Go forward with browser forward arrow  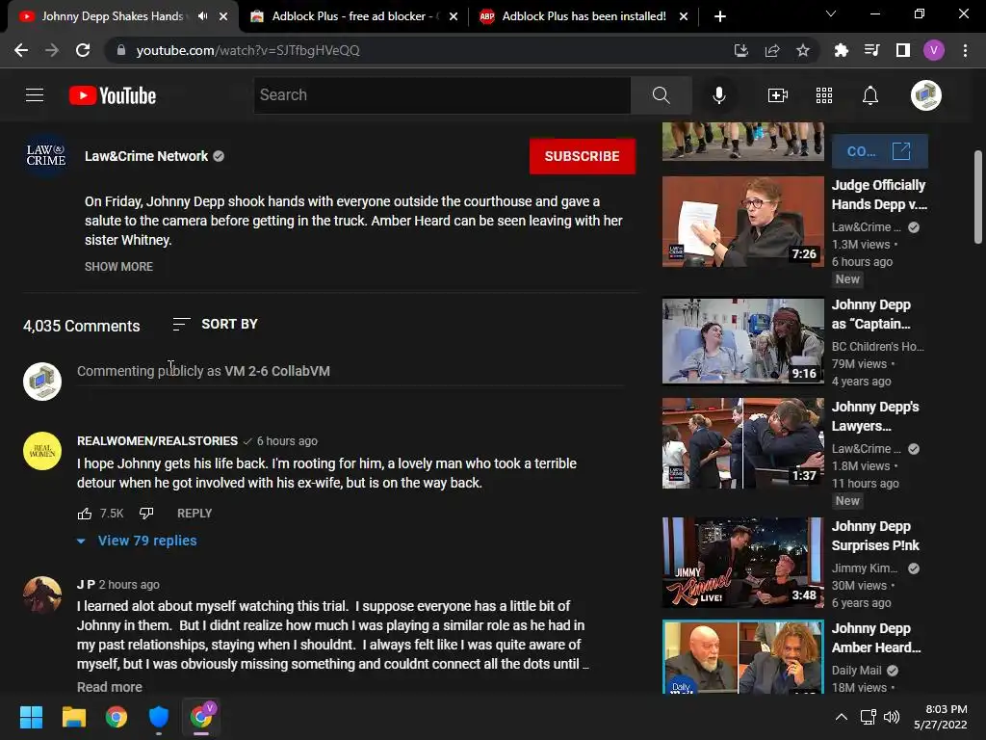click(52, 50)
